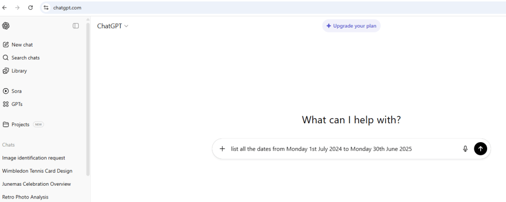This screenshot has width=506, height=202.
Task: Send the message with the arrow button
Action: (480, 149)
